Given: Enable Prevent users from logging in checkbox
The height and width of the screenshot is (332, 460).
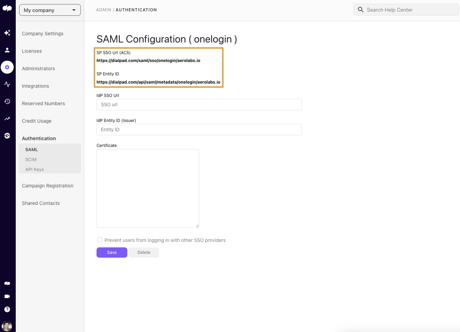Looking at the screenshot, I should point(100,240).
